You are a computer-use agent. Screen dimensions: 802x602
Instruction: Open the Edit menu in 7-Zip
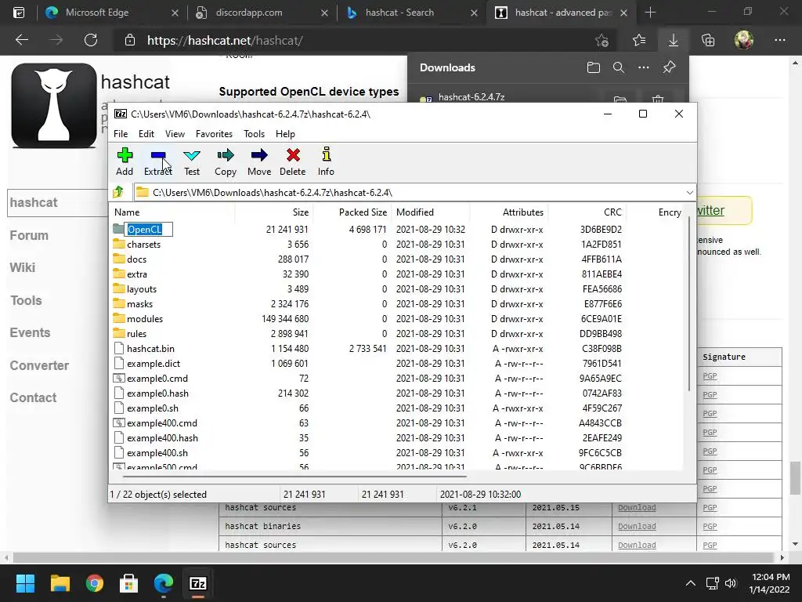tap(146, 133)
